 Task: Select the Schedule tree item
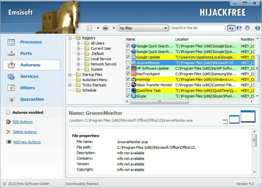point(89,90)
